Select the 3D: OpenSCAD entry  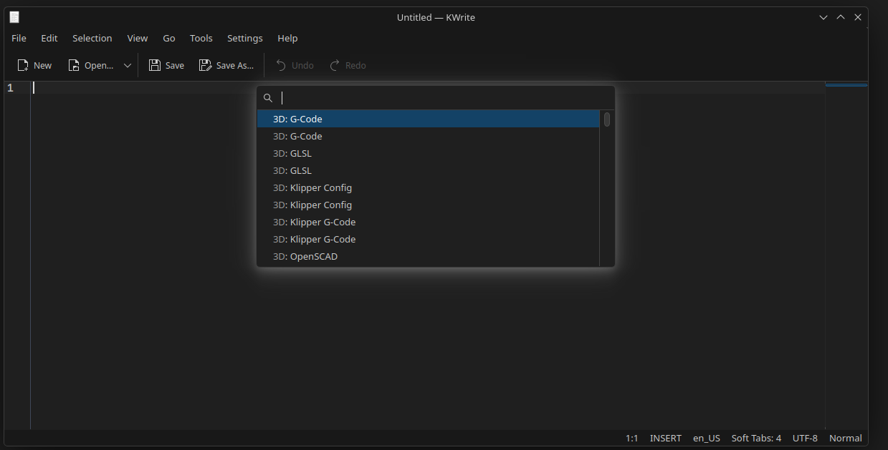pos(305,256)
